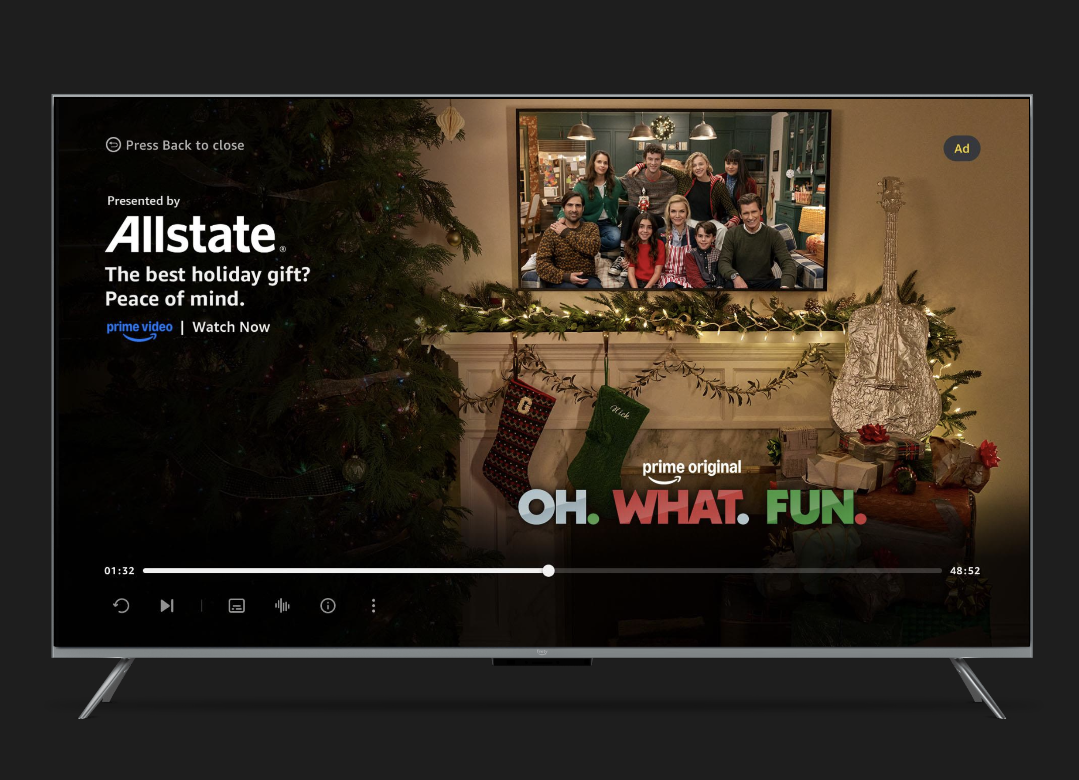The height and width of the screenshot is (780, 1079).
Task: Click the total duration '48:52'
Action: (x=965, y=571)
